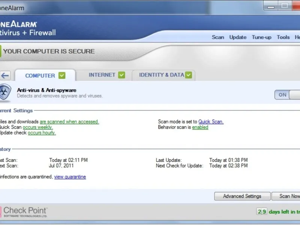Click 'YOUR COMPUTER IS SECURE' status banner

pos(49,51)
